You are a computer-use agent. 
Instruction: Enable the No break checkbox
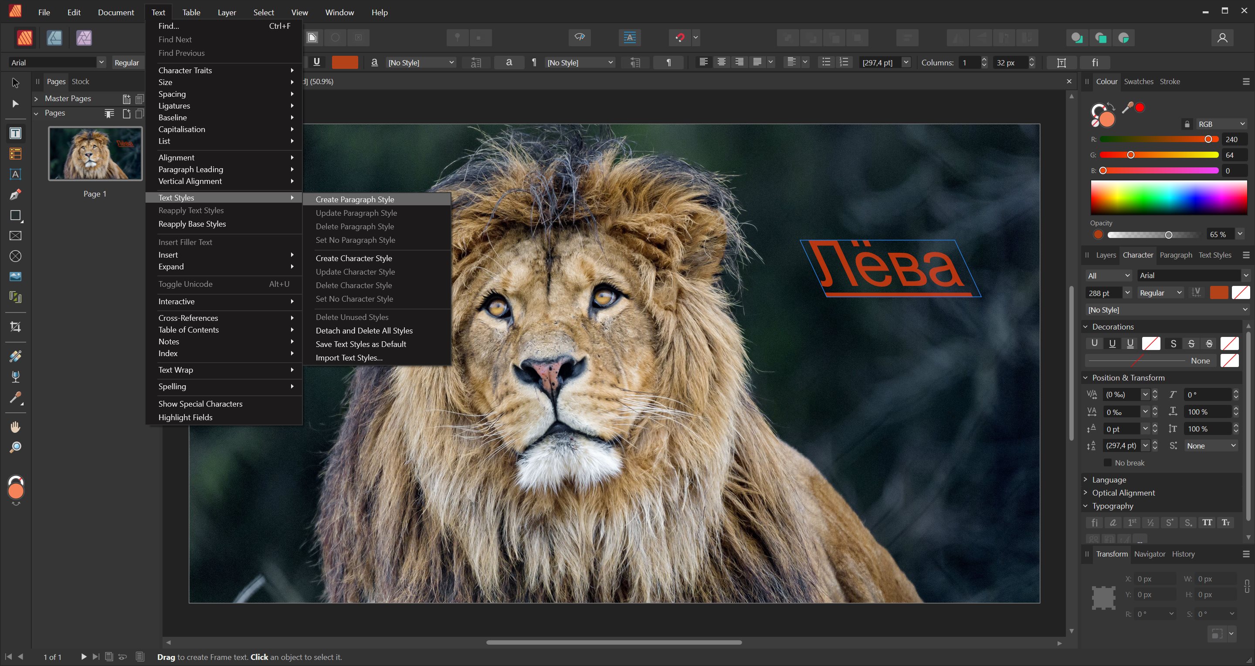pos(1108,463)
